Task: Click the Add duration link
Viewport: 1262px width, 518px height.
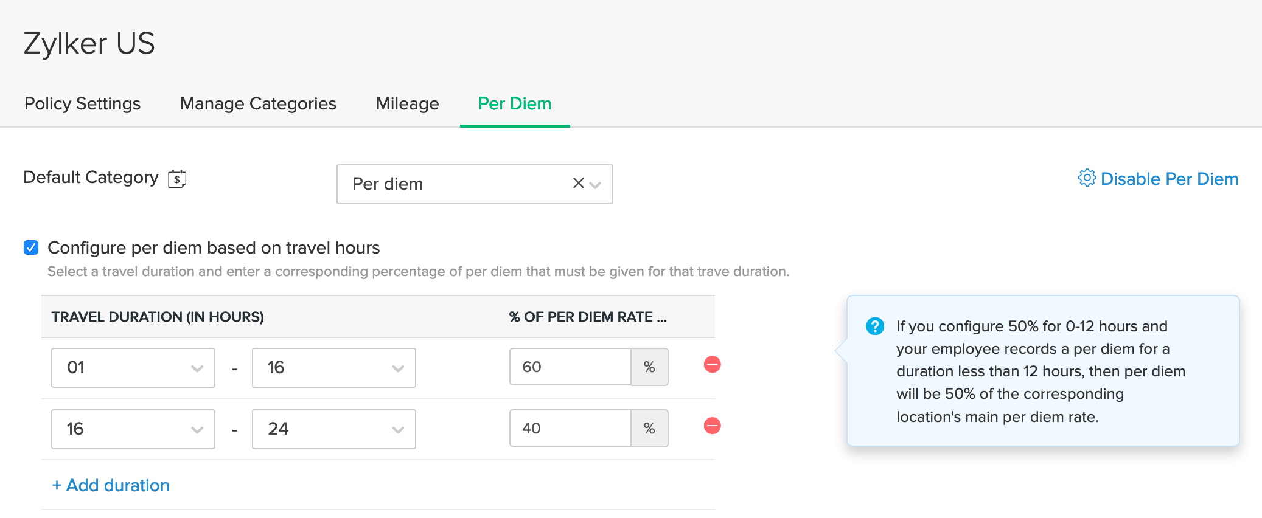Action: pyautogui.click(x=111, y=485)
